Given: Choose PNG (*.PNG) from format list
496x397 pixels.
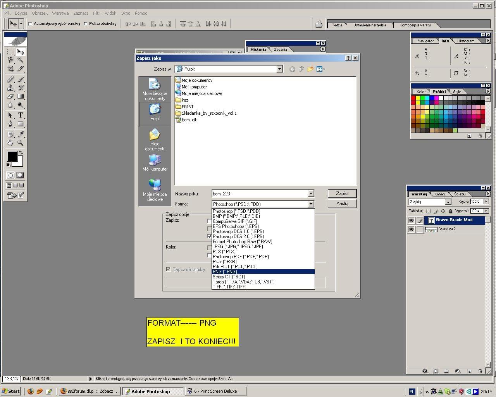Looking at the screenshot, I should (x=263, y=272).
